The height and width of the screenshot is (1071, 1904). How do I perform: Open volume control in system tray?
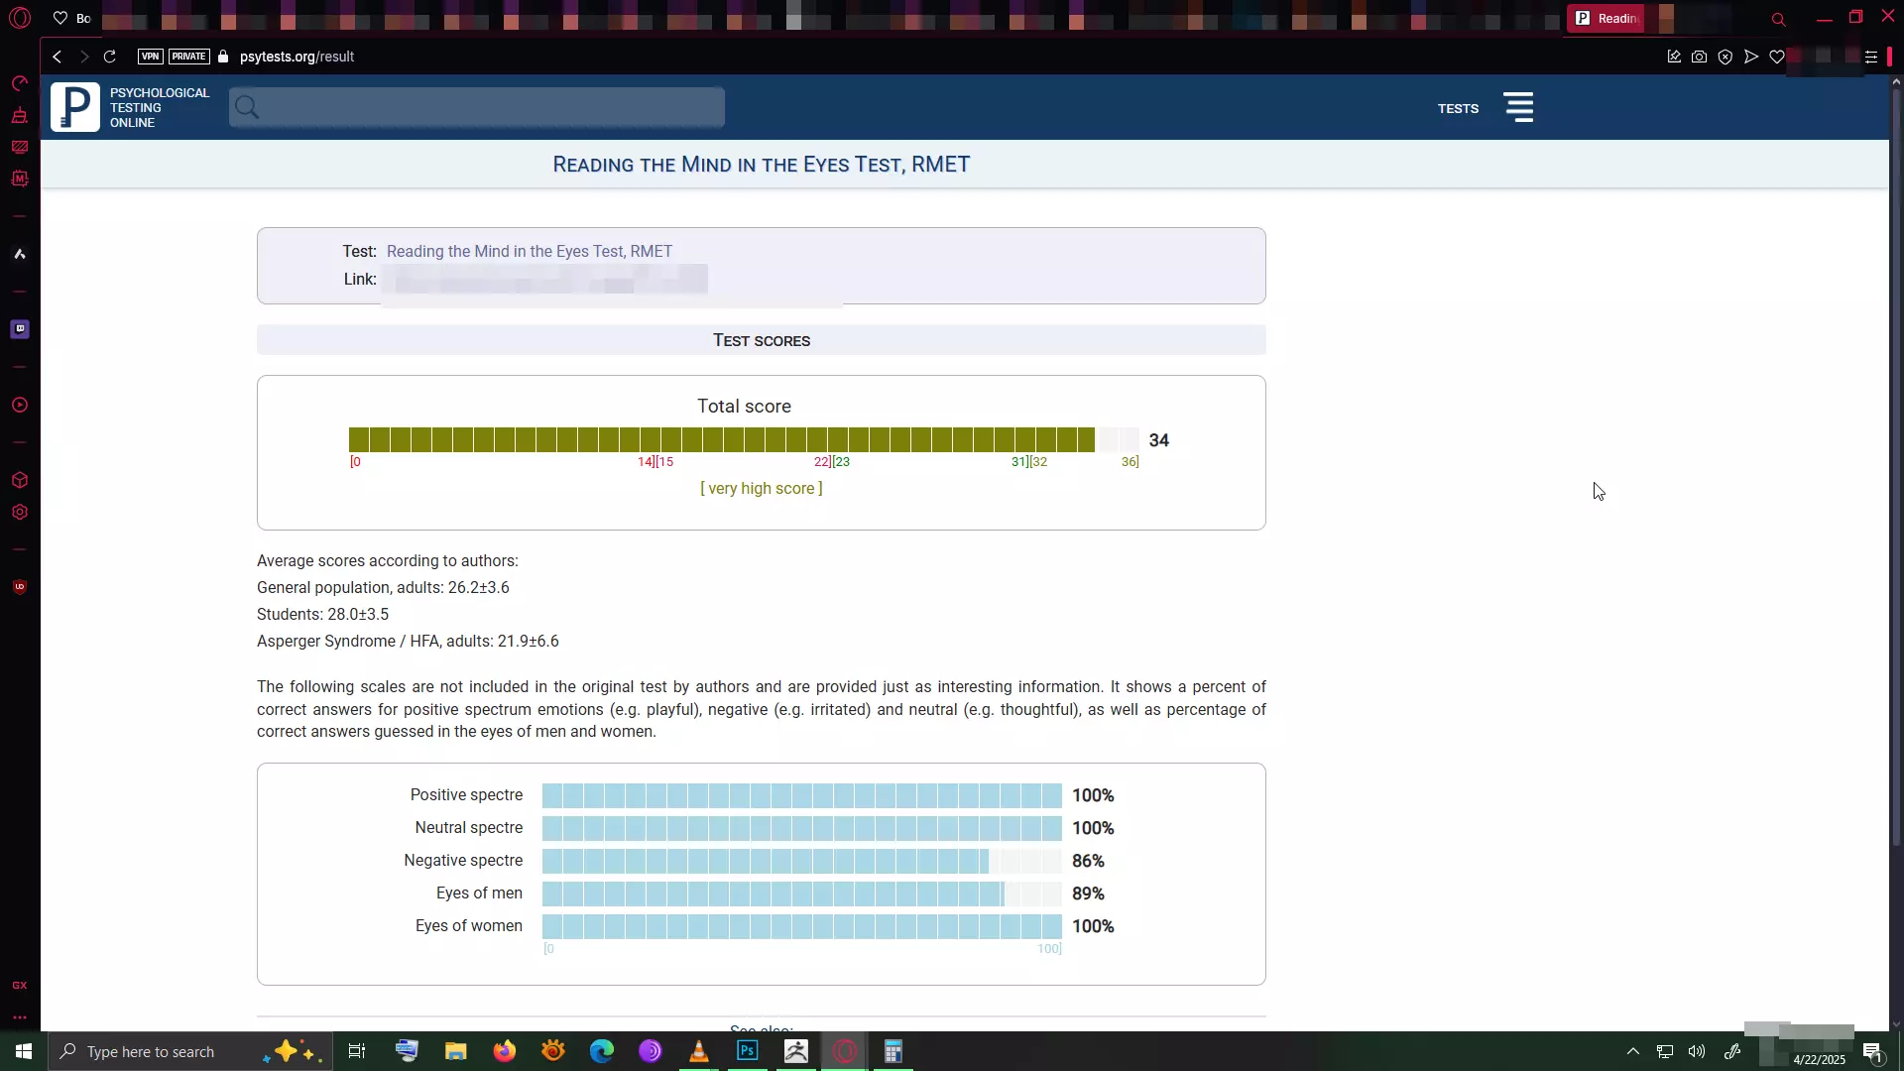(1697, 1051)
